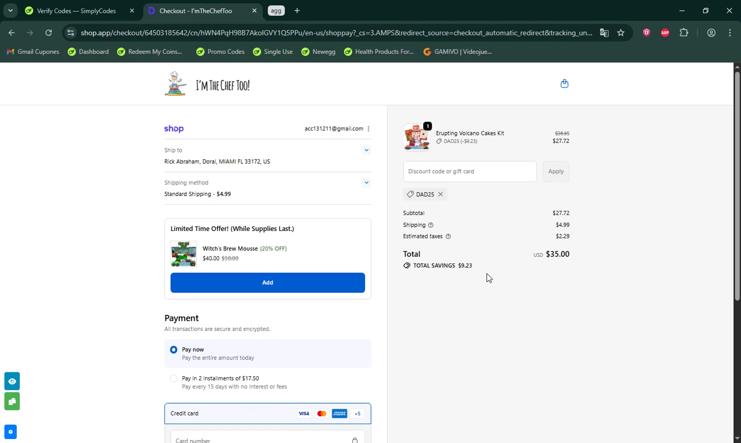Click Witch's Brew Mousse product thumbnail
Viewport: 741px width, 443px height.
coord(183,254)
